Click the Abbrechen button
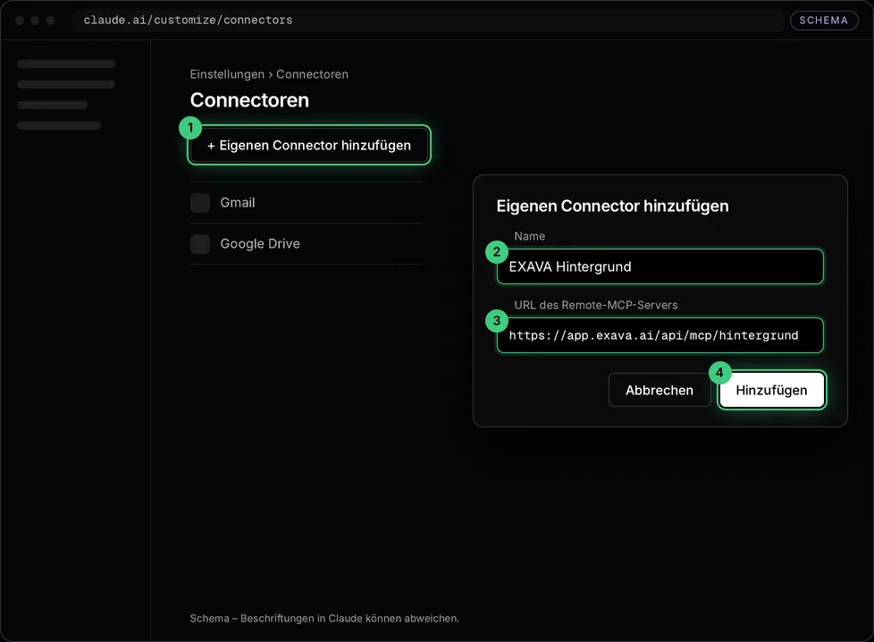This screenshot has width=874, height=642. (660, 390)
